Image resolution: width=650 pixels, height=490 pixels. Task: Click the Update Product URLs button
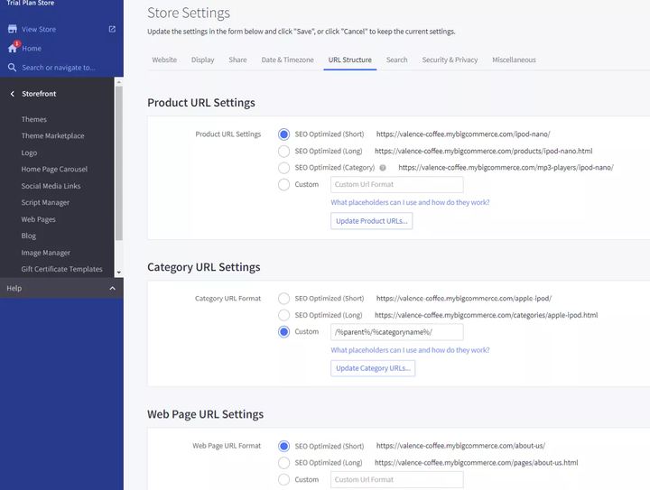pos(371,221)
